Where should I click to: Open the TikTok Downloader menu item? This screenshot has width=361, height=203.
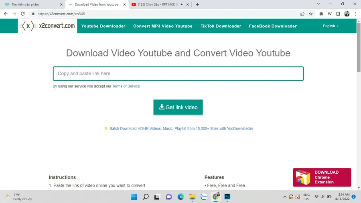[x=221, y=26]
